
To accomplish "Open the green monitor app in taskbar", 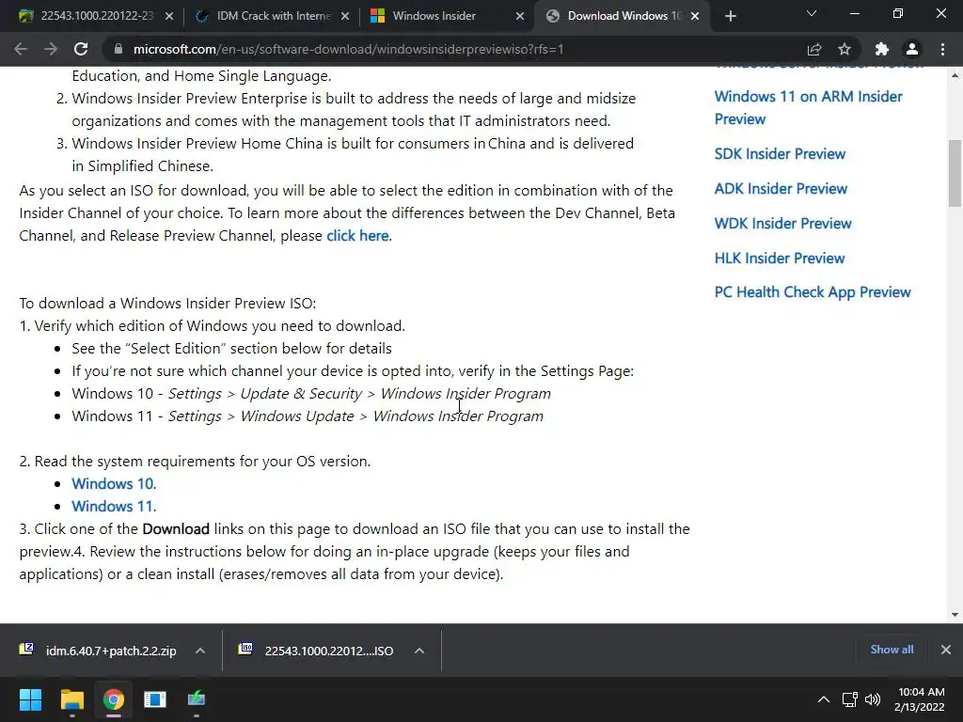I will (197, 699).
